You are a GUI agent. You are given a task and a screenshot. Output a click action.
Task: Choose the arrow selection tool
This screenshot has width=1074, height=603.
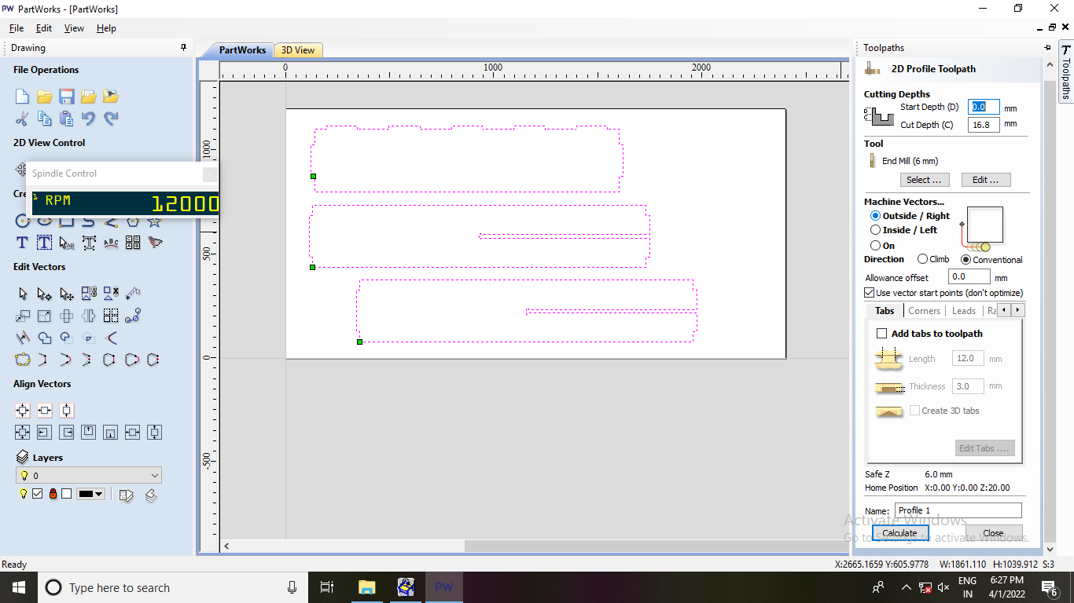coord(22,294)
